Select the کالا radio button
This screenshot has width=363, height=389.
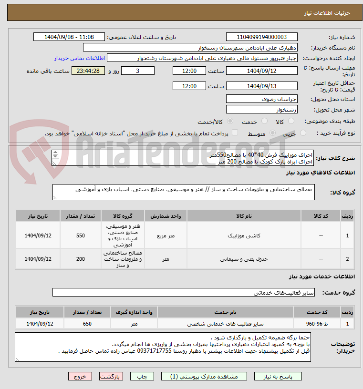coord(291,121)
